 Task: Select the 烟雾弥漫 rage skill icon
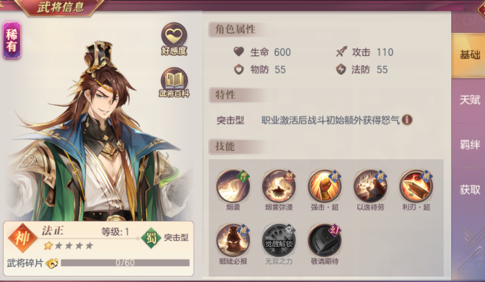(x=278, y=186)
